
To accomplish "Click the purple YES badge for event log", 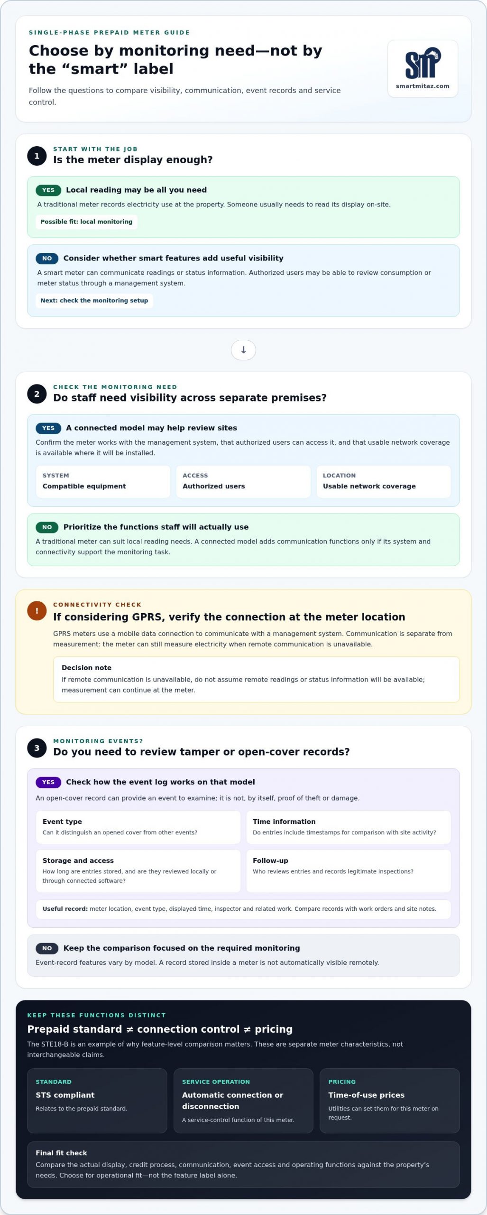I will [x=48, y=782].
